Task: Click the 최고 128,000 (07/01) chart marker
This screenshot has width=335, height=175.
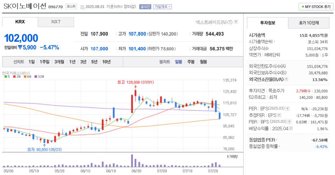Action: pyautogui.click(x=135, y=82)
